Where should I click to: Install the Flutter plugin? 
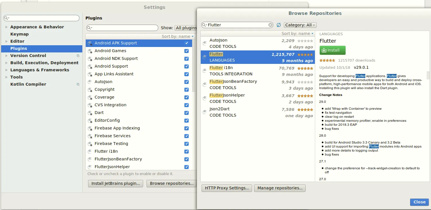point(333,50)
